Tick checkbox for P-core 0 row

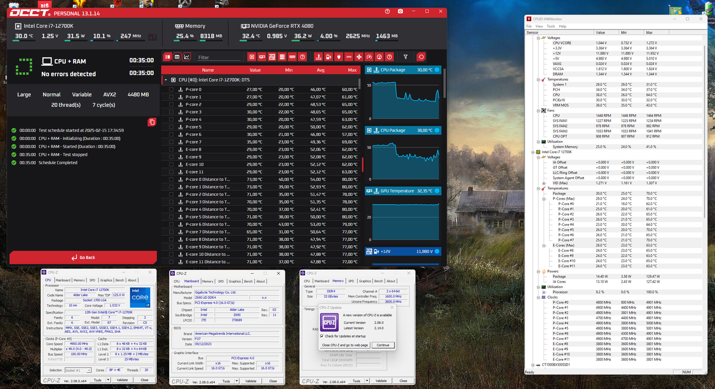point(171,90)
